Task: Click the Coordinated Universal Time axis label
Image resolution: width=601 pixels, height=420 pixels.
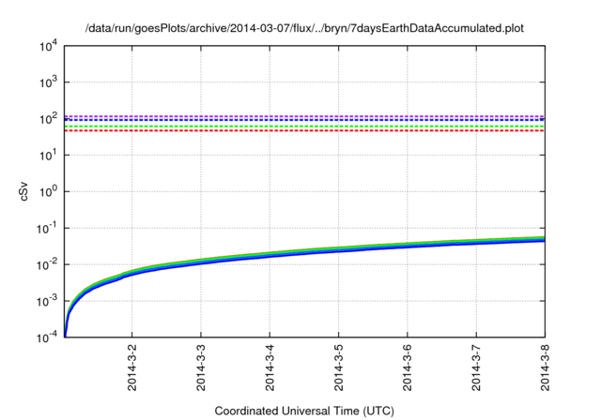Action: point(304,411)
